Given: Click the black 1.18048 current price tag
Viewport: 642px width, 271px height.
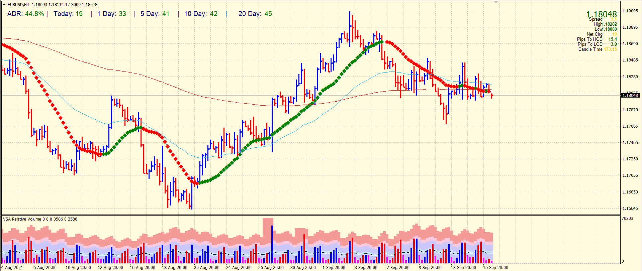Looking at the screenshot, I should pos(630,96).
